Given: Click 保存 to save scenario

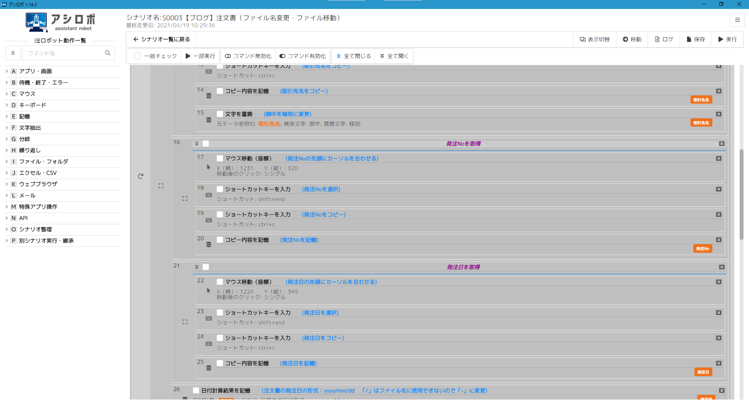Looking at the screenshot, I should [x=696, y=39].
